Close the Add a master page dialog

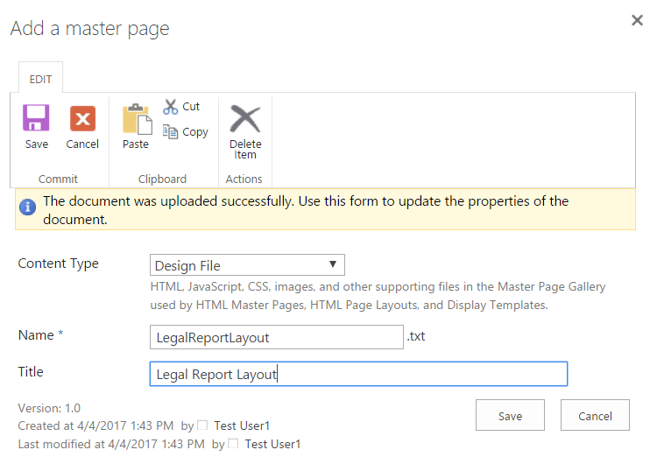637,20
